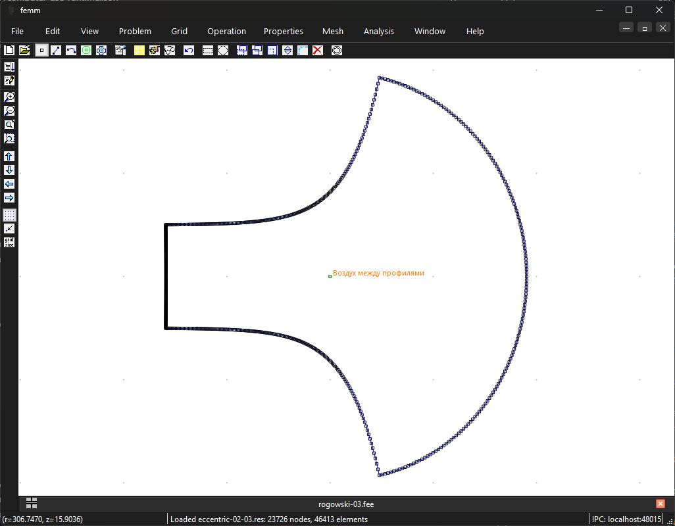The height and width of the screenshot is (526, 675).
Task: Undo the last operation
Action: (189, 51)
